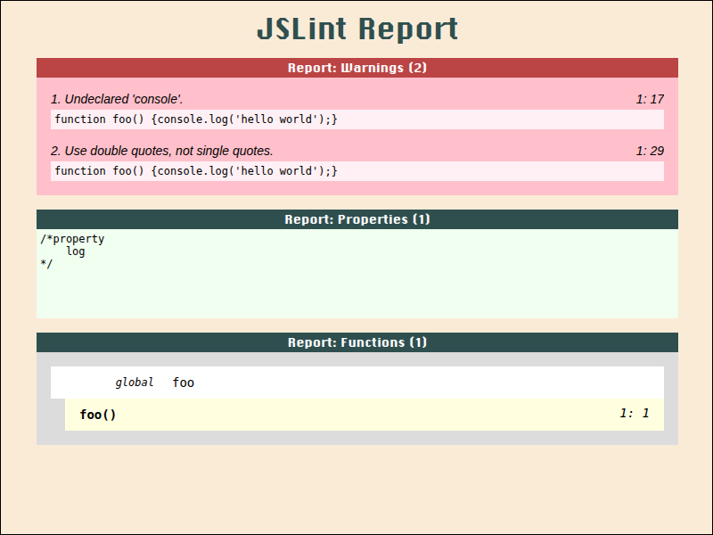The image size is (713, 535).
Task: Click the 1: 17 line position
Action: click(650, 99)
